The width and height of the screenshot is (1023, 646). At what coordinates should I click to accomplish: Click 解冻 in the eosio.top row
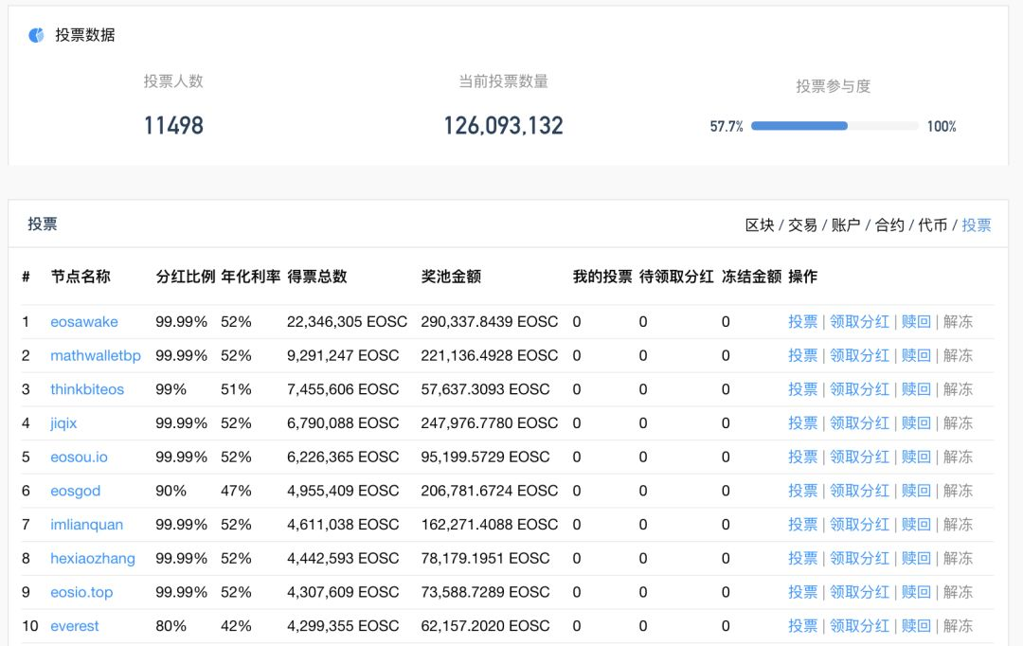click(x=958, y=593)
